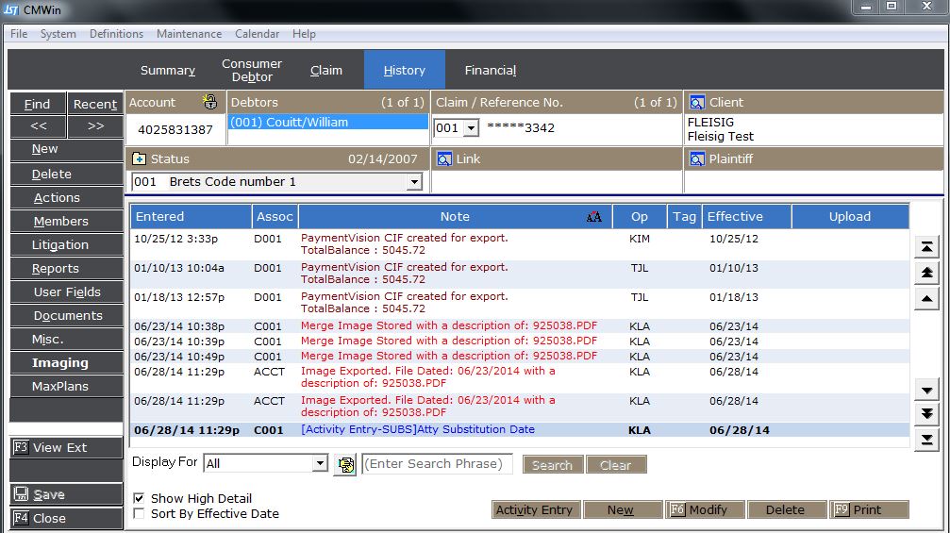The image size is (950, 533).
Task: Open the Documents sidebar button
Action: click(67, 316)
